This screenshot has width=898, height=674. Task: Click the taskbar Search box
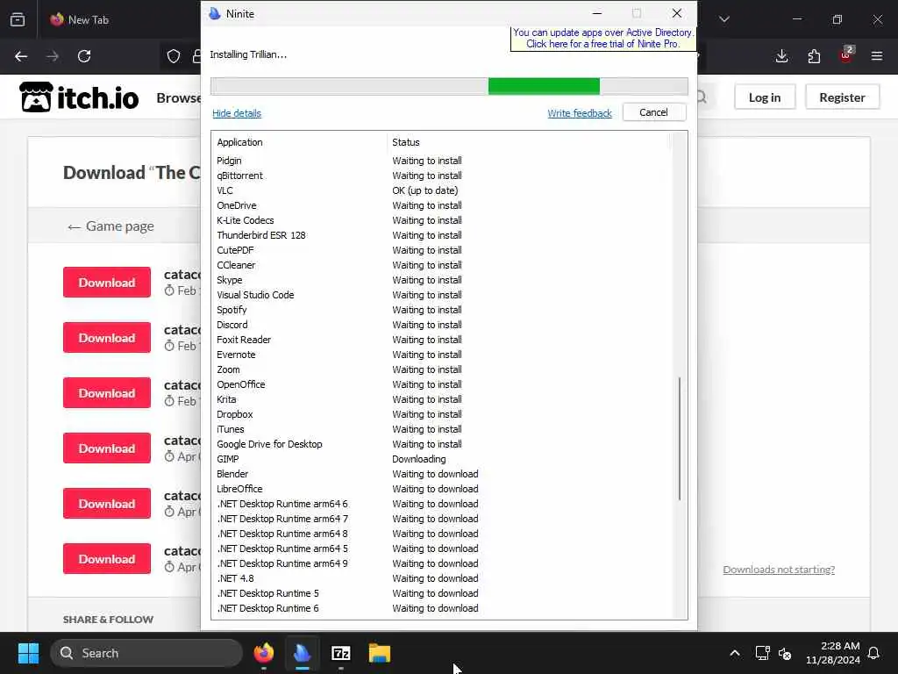(x=146, y=653)
